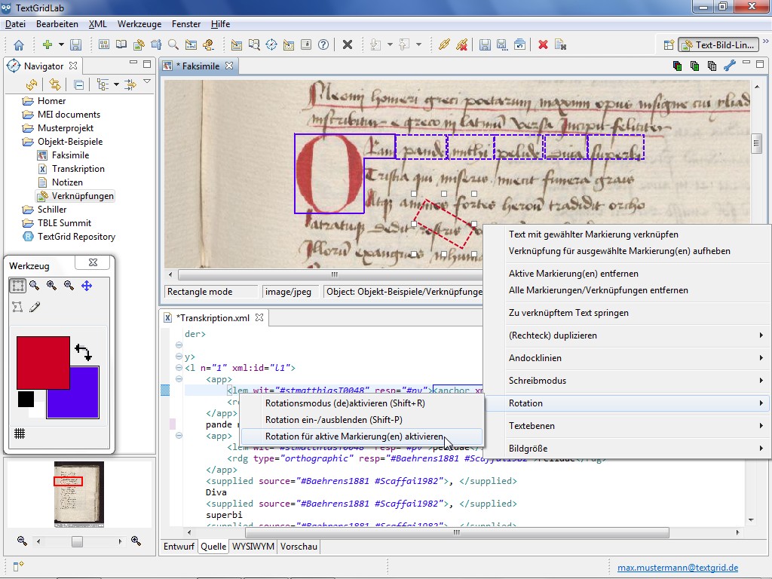Click the blue move/pan arrows tool

coord(87,286)
